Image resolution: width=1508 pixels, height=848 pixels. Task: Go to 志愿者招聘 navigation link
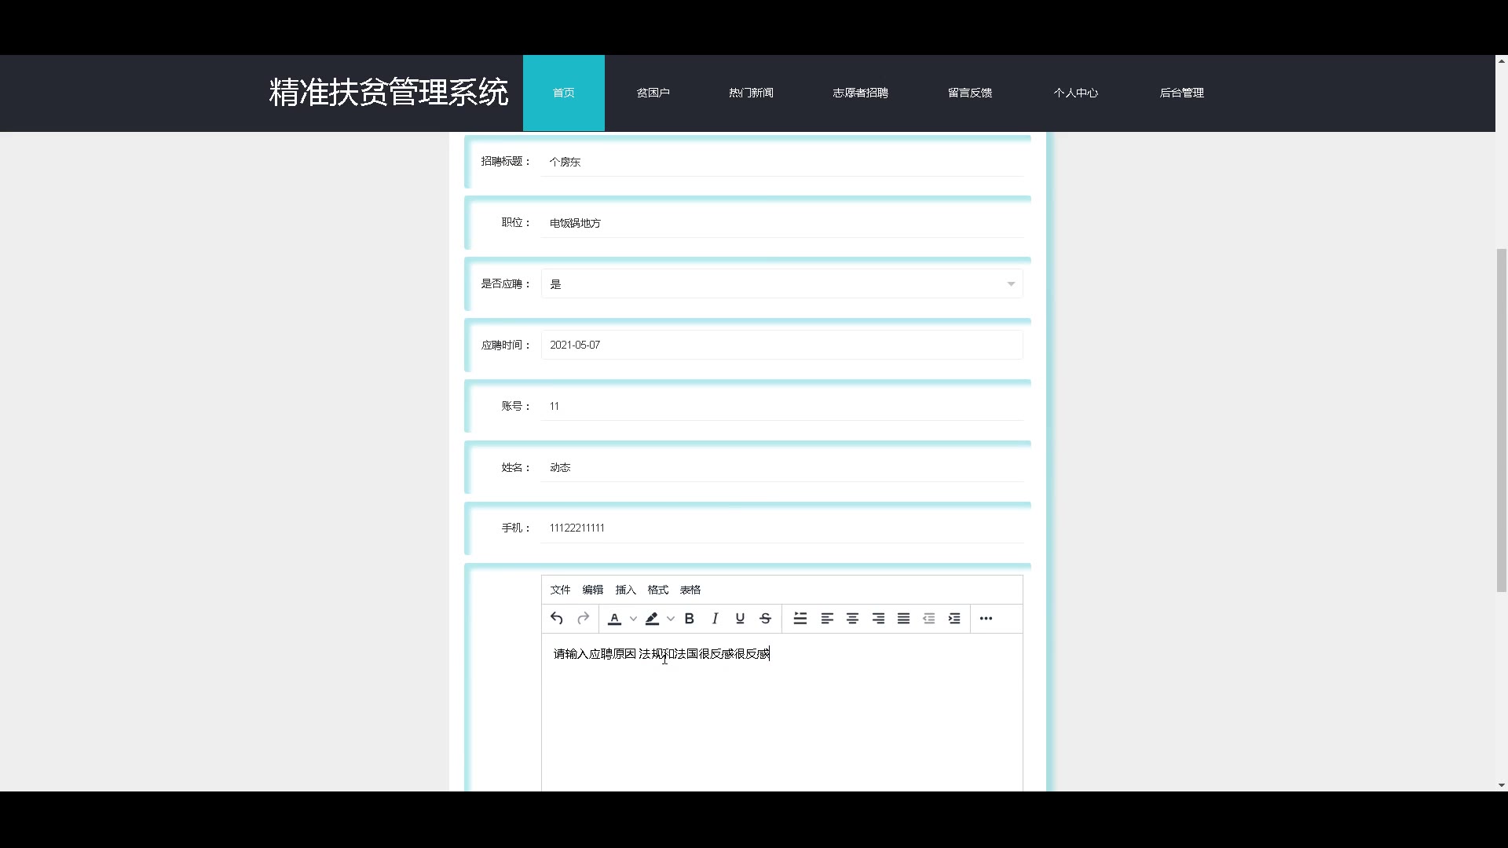coord(860,93)
